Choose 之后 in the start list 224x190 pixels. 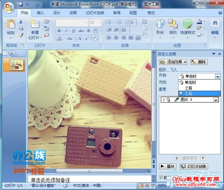coord(199,94)
